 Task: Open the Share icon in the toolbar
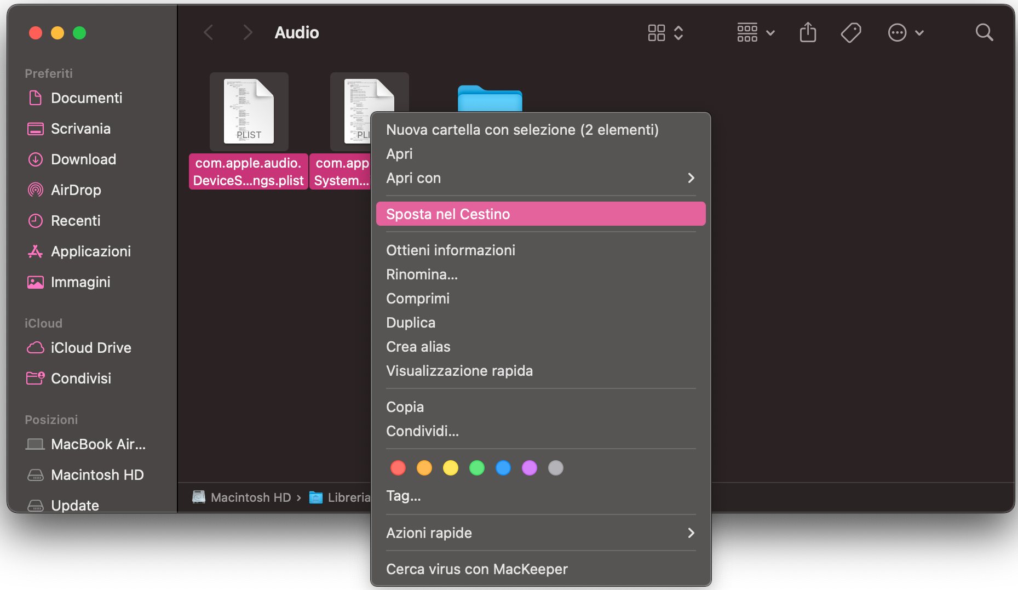point(808,32)
